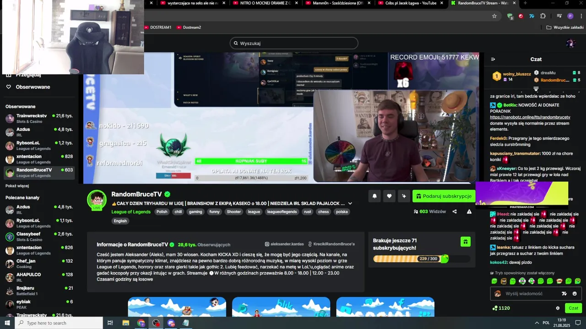The height and width of the screenshot is (329, 586).
Task: Click the purple P browser profile icon
Action: [570, 16]
